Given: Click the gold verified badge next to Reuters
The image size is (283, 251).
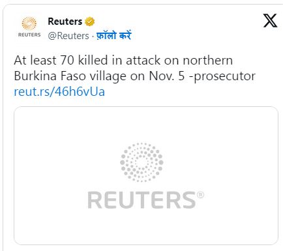Looking at the screenshot, I should pos(89,22).
